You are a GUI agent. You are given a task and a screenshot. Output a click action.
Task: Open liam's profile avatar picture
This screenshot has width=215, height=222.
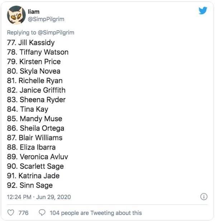[x=16, y=15]
